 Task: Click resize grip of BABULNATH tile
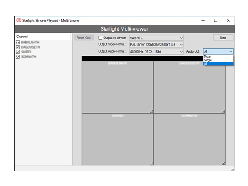[x=152, y=112]
